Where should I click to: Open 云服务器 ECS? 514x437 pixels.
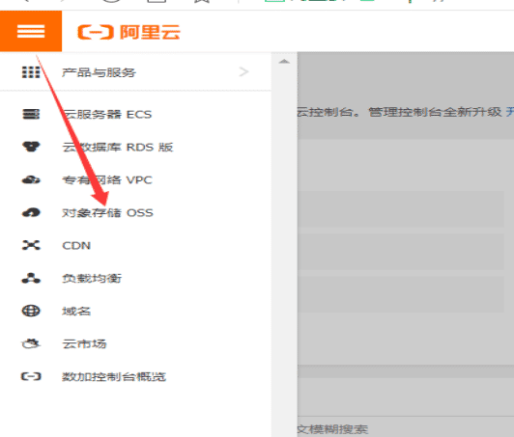107,114
